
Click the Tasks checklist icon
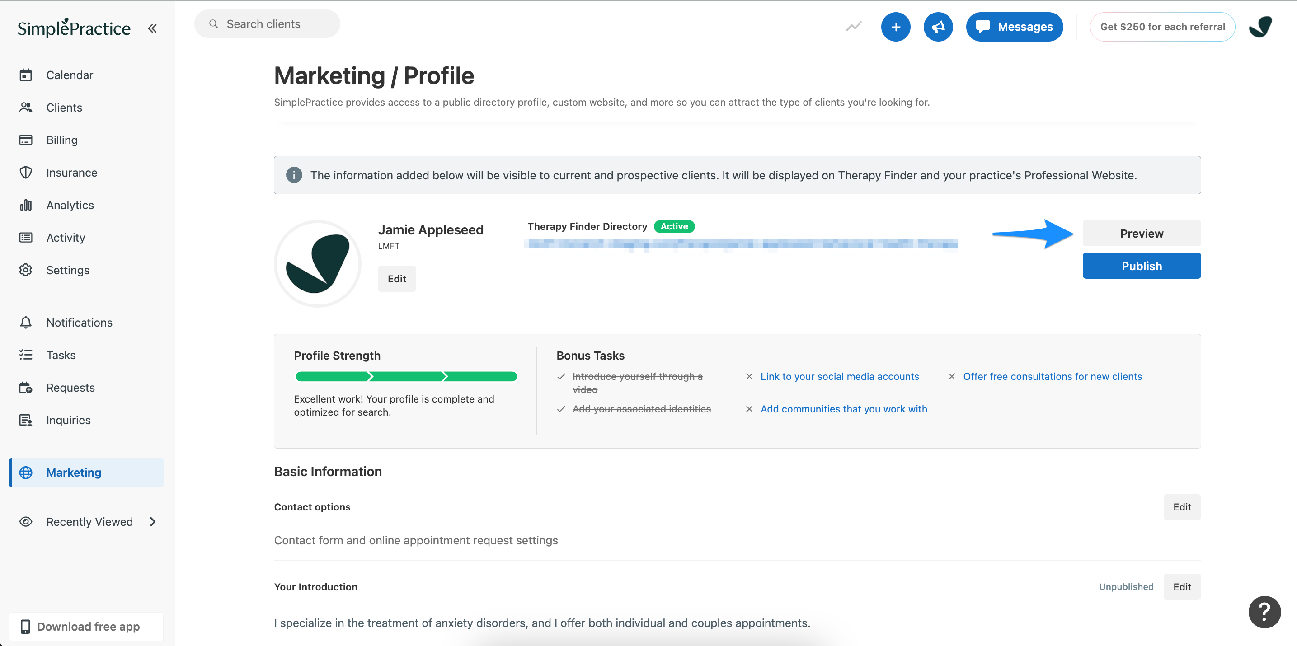[x=26, y=355]
